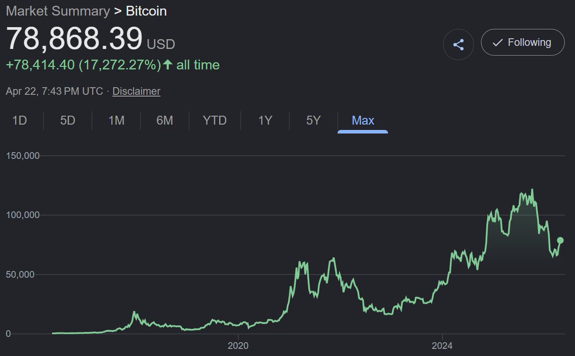Click the +78,414.40 (17,272.27%) change text
The width and height of the screenshot is (575, 356).
tap(83, 65)
